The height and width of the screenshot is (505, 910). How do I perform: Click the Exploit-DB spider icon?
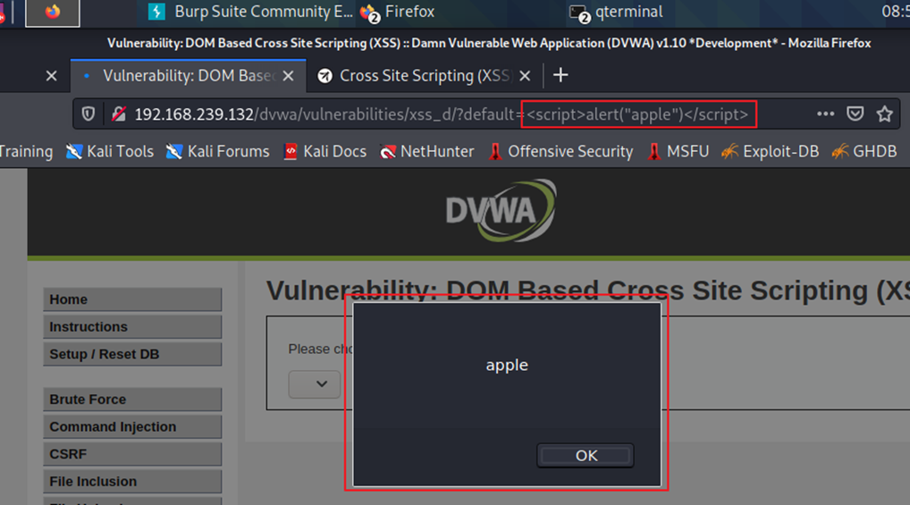[729, 152]
